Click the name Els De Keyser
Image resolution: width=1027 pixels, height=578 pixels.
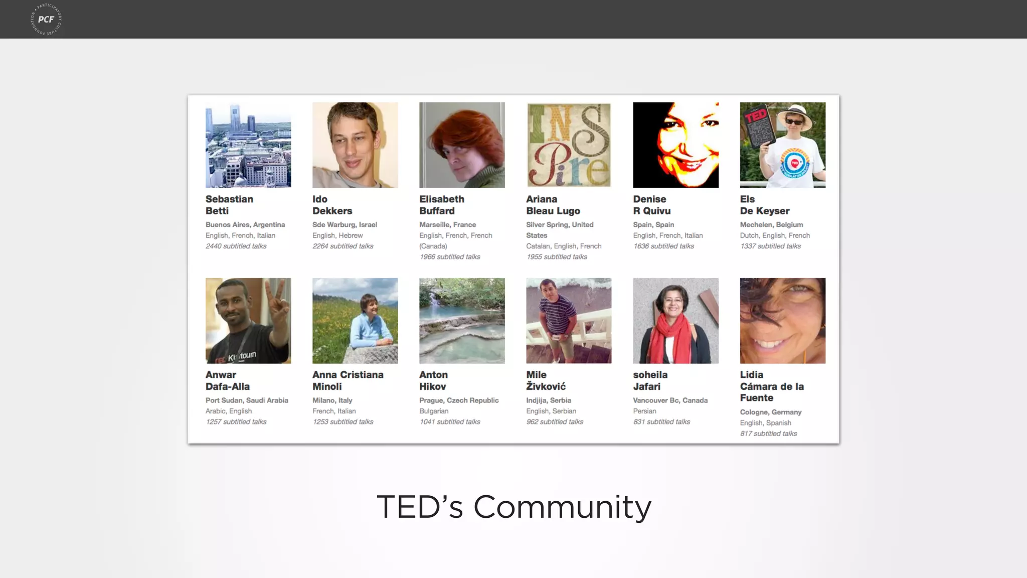point(764,205)
